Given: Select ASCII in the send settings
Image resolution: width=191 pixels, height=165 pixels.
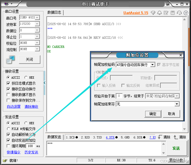Looking at the screenshot, I should tap(13, 123).
